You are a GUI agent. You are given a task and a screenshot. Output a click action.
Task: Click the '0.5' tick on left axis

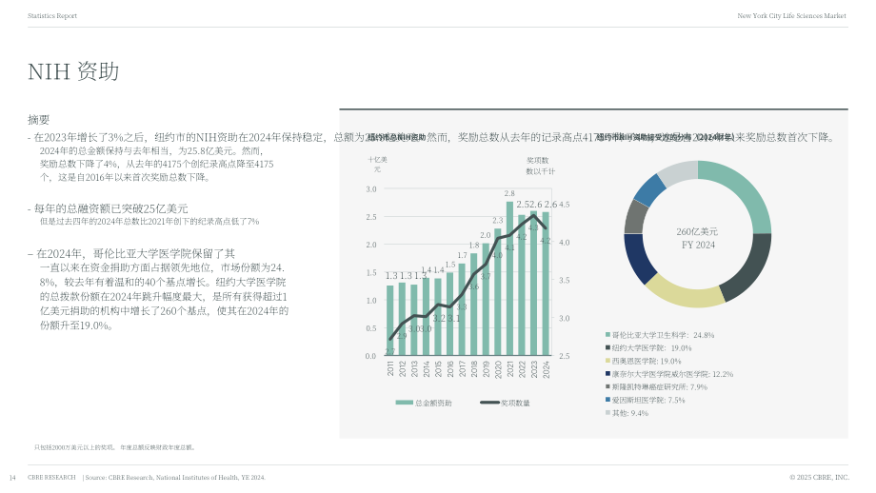pyautogui.click(x=371, y=328)
